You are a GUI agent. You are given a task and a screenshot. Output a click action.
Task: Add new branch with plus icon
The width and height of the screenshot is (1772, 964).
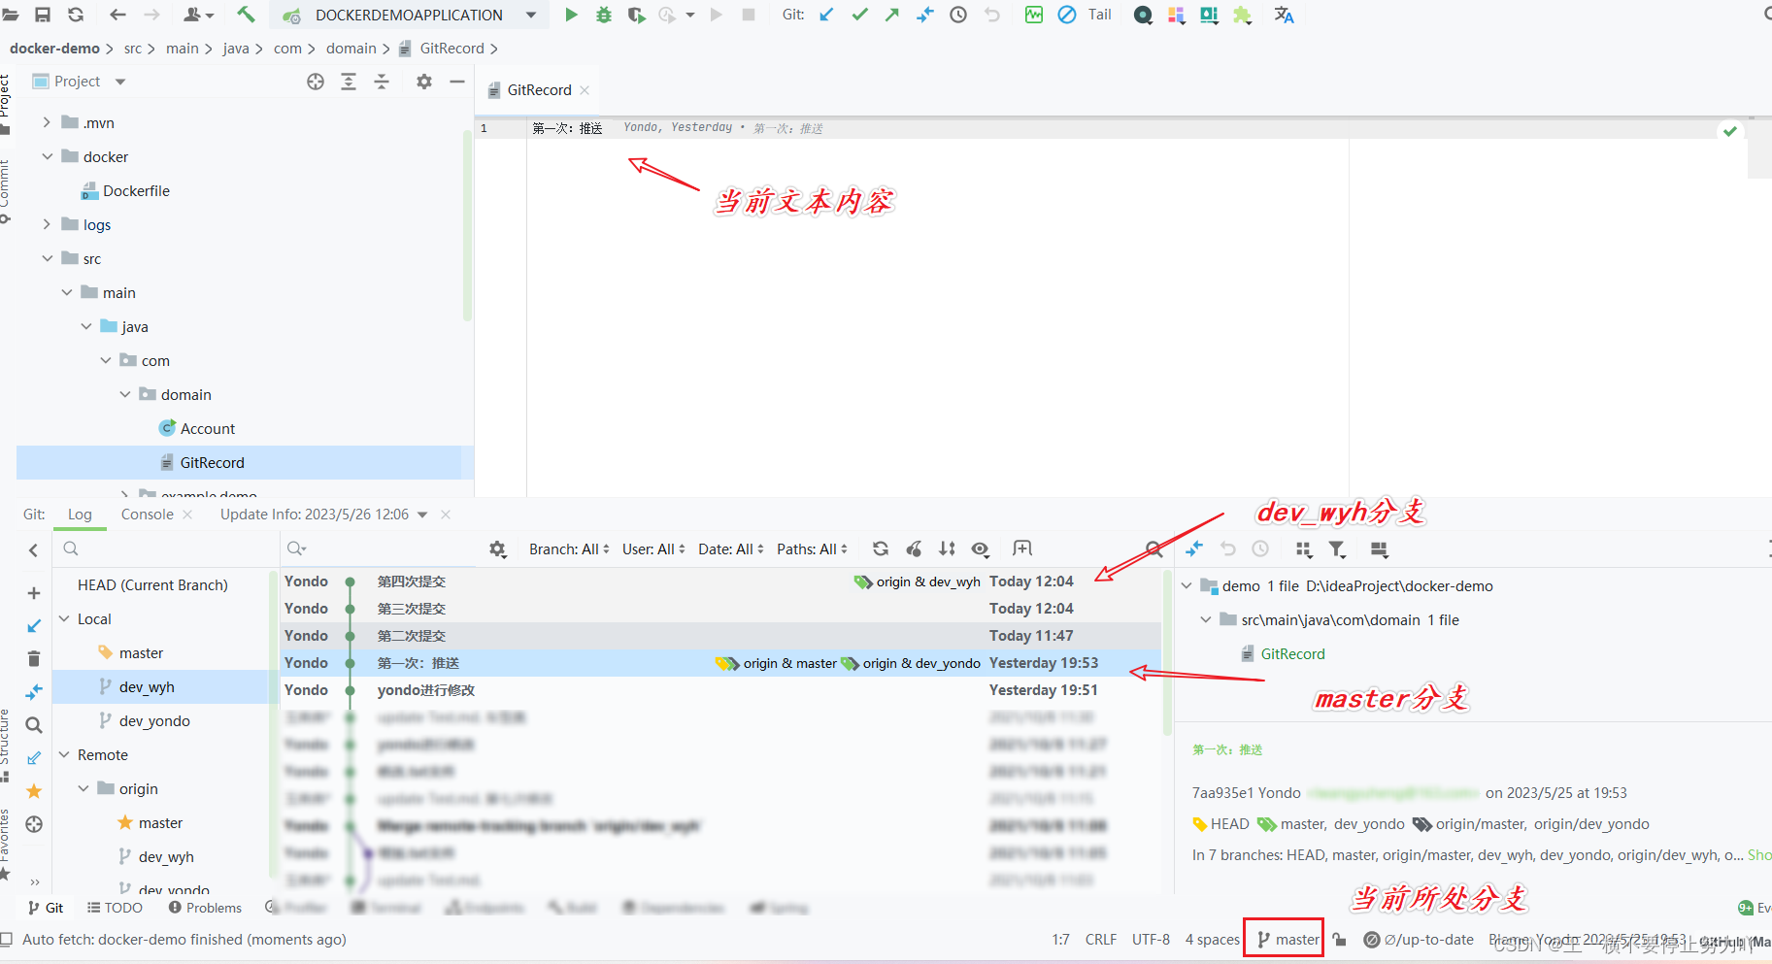[34, 593]
